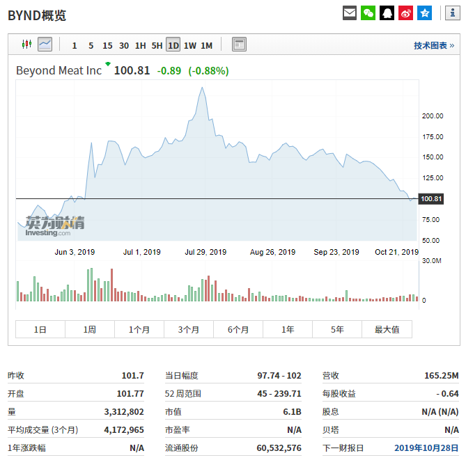
Task: Show the 最大值 time range
Action: tap(387, 329)
